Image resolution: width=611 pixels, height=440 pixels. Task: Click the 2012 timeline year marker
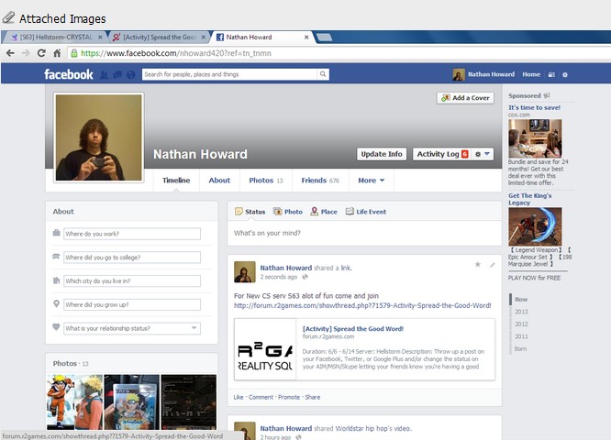tap(521, 324)
